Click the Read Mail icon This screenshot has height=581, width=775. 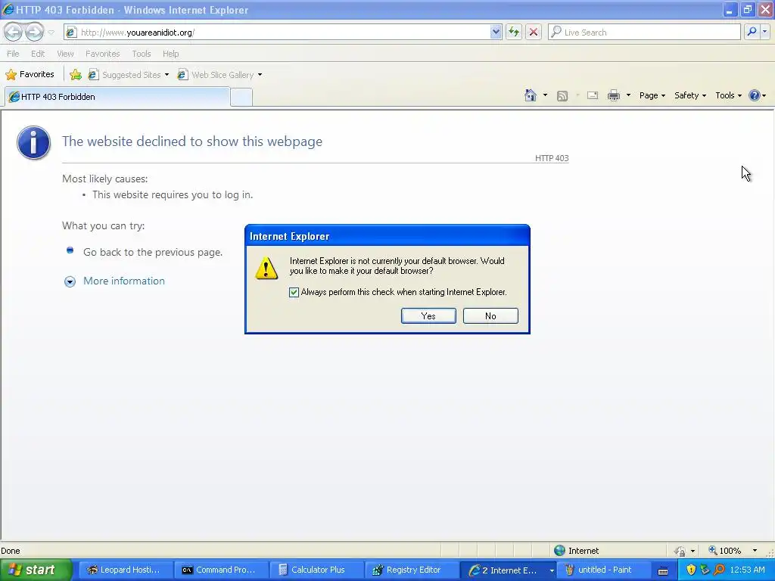pyautogui.click(x=593, y=96)
